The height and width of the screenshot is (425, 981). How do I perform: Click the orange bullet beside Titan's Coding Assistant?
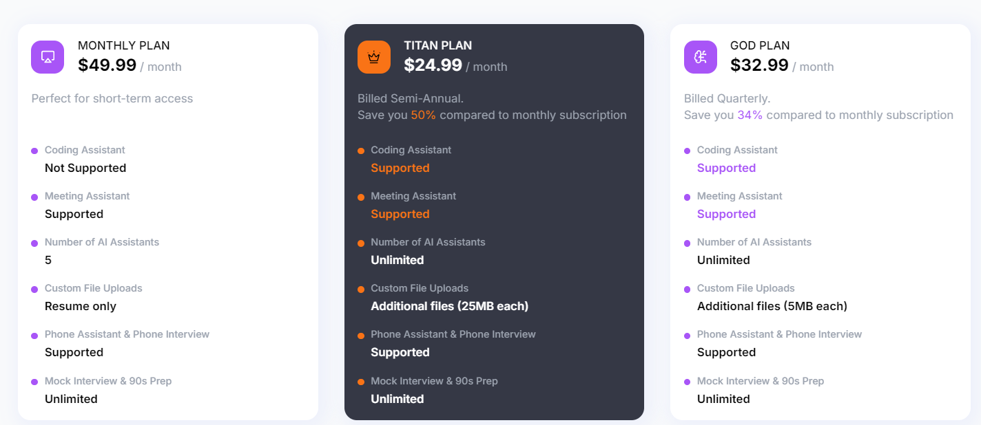pos(361,151)
